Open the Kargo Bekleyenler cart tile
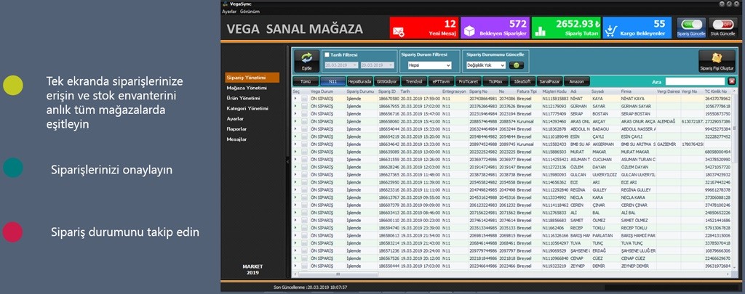Viewport: 745px width, 294px height. pos(637,28)
